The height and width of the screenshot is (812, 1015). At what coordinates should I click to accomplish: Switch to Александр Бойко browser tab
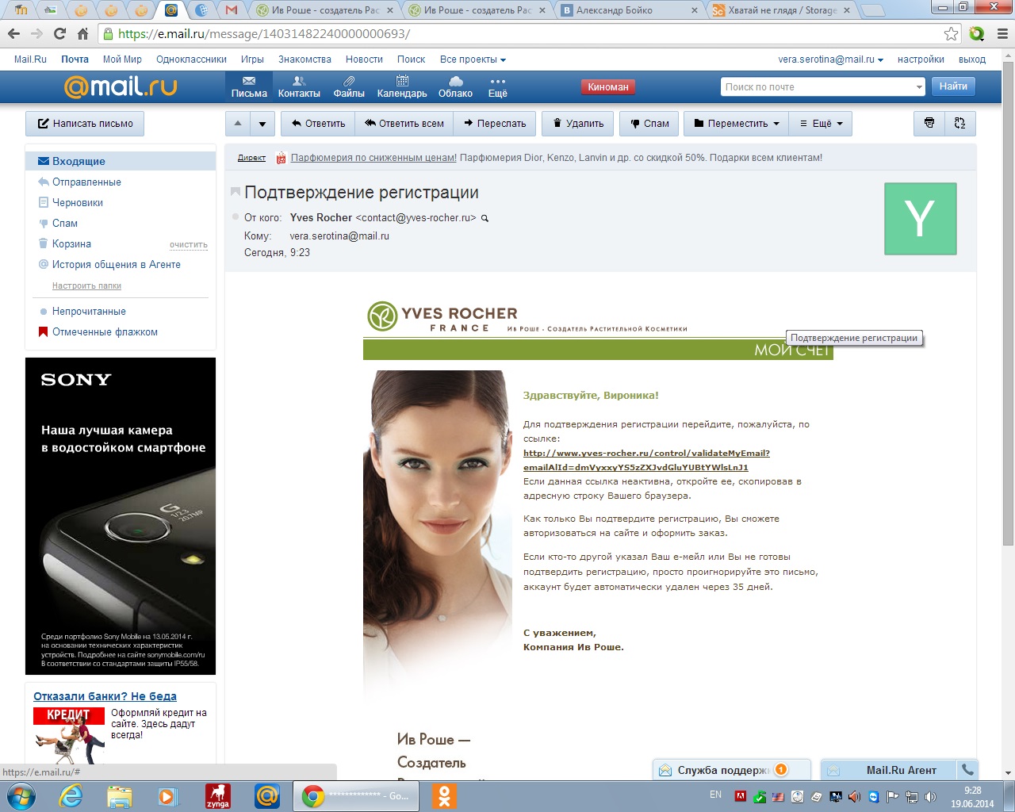tap(630, 10)
